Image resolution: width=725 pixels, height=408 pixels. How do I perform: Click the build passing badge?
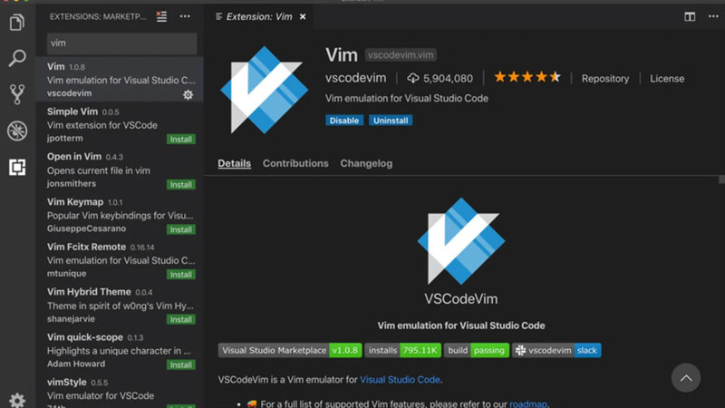click(477, 350)
